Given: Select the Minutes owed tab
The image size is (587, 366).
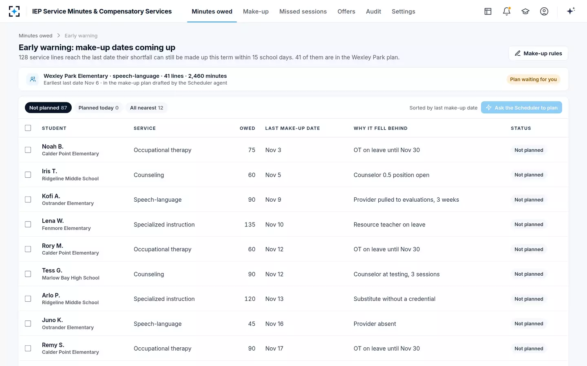Looking at the screenshot, I should tap(212, 11).
